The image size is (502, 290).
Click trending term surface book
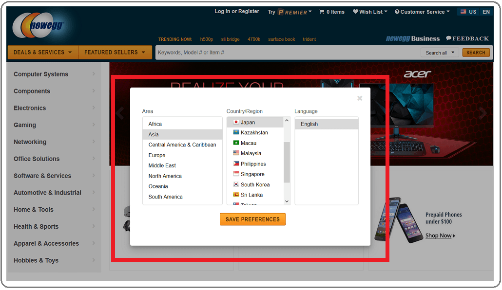pyautogui.click(x=281, y=39)
